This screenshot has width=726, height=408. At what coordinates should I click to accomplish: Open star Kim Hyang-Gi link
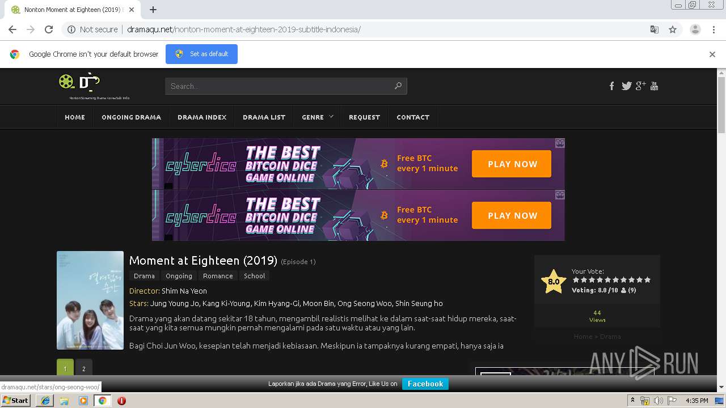coord(276,303)
